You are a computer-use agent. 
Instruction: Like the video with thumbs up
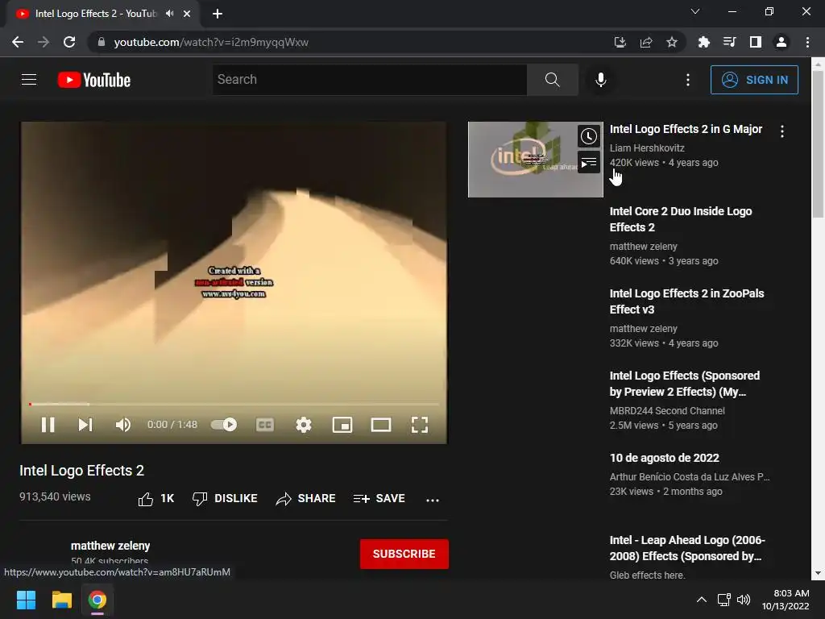(155, 498)
